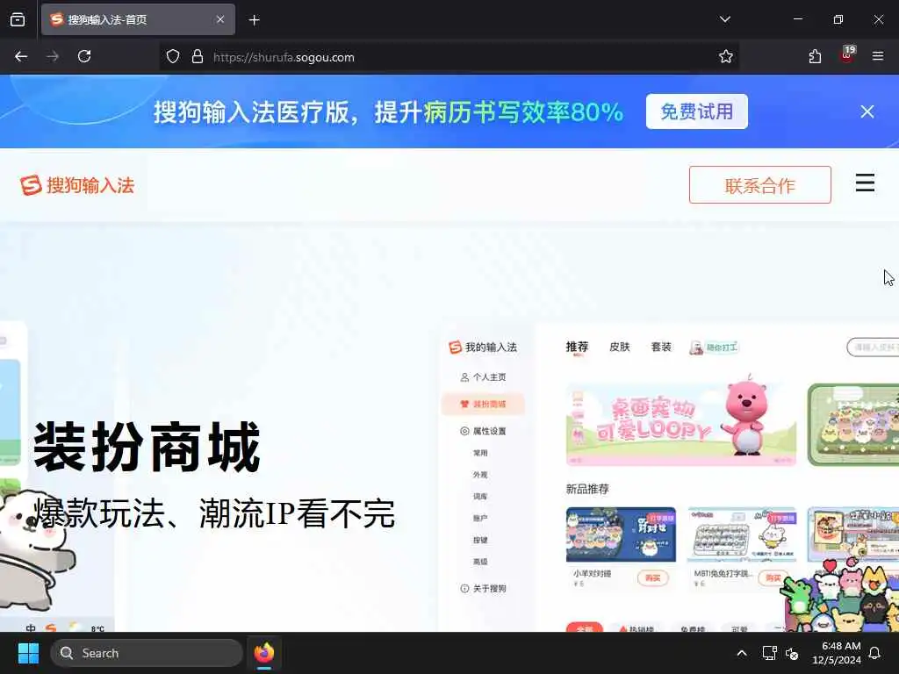Expand the list all tabs chevron

point(724,19)
